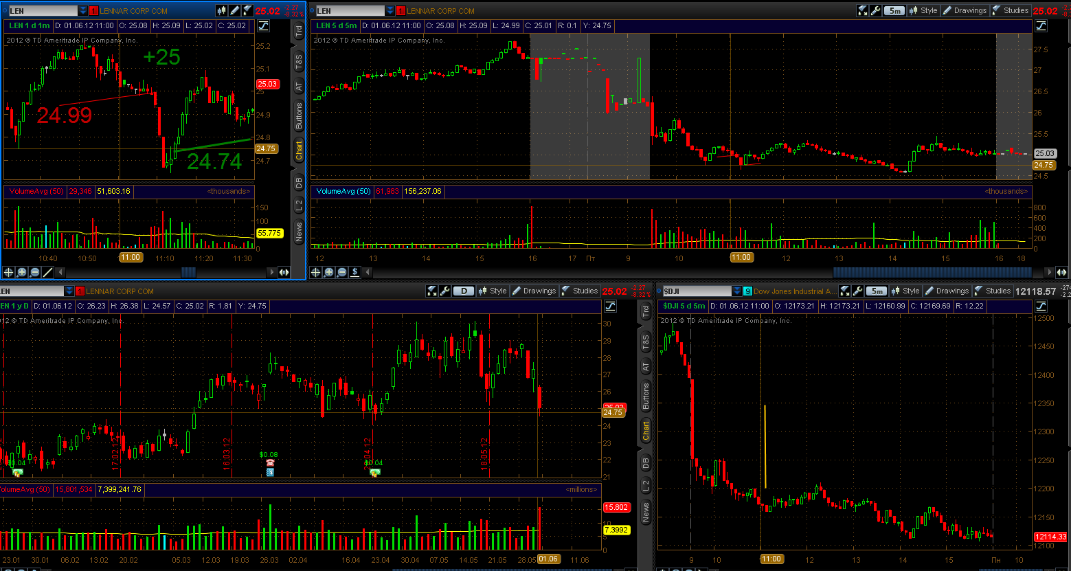Open the News side tab beside LEN 1m chart
This screenshot has height=571, width=1071.
(x=299, y=232)
